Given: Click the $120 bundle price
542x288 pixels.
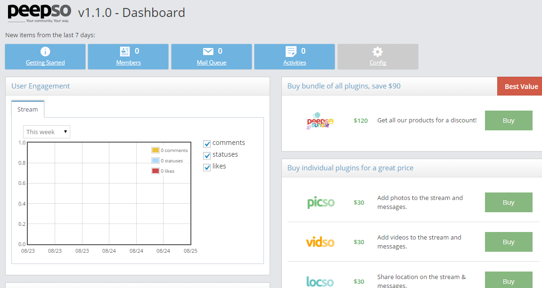Looking at the screenshot, I should 361,120.
